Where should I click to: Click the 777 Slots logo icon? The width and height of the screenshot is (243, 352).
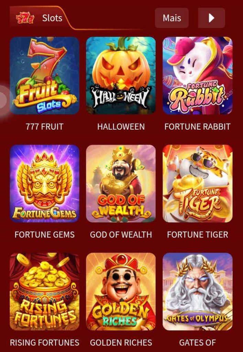pyautogui.click(x=25, y=19)
